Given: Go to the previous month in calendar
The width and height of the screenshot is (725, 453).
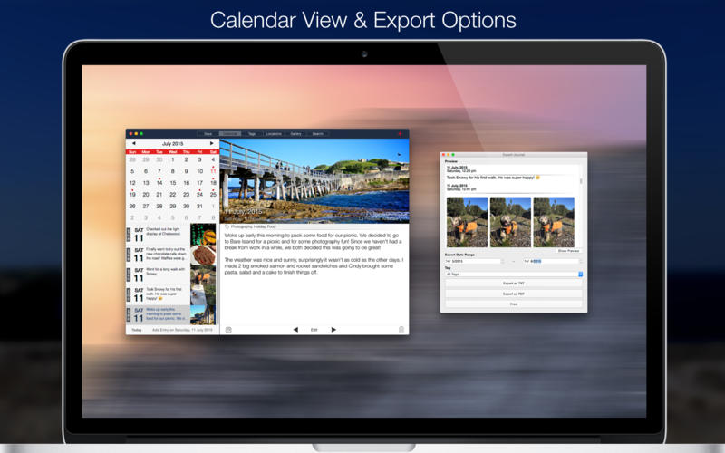Looking at the screenshot, I should (x=133, y=143).
